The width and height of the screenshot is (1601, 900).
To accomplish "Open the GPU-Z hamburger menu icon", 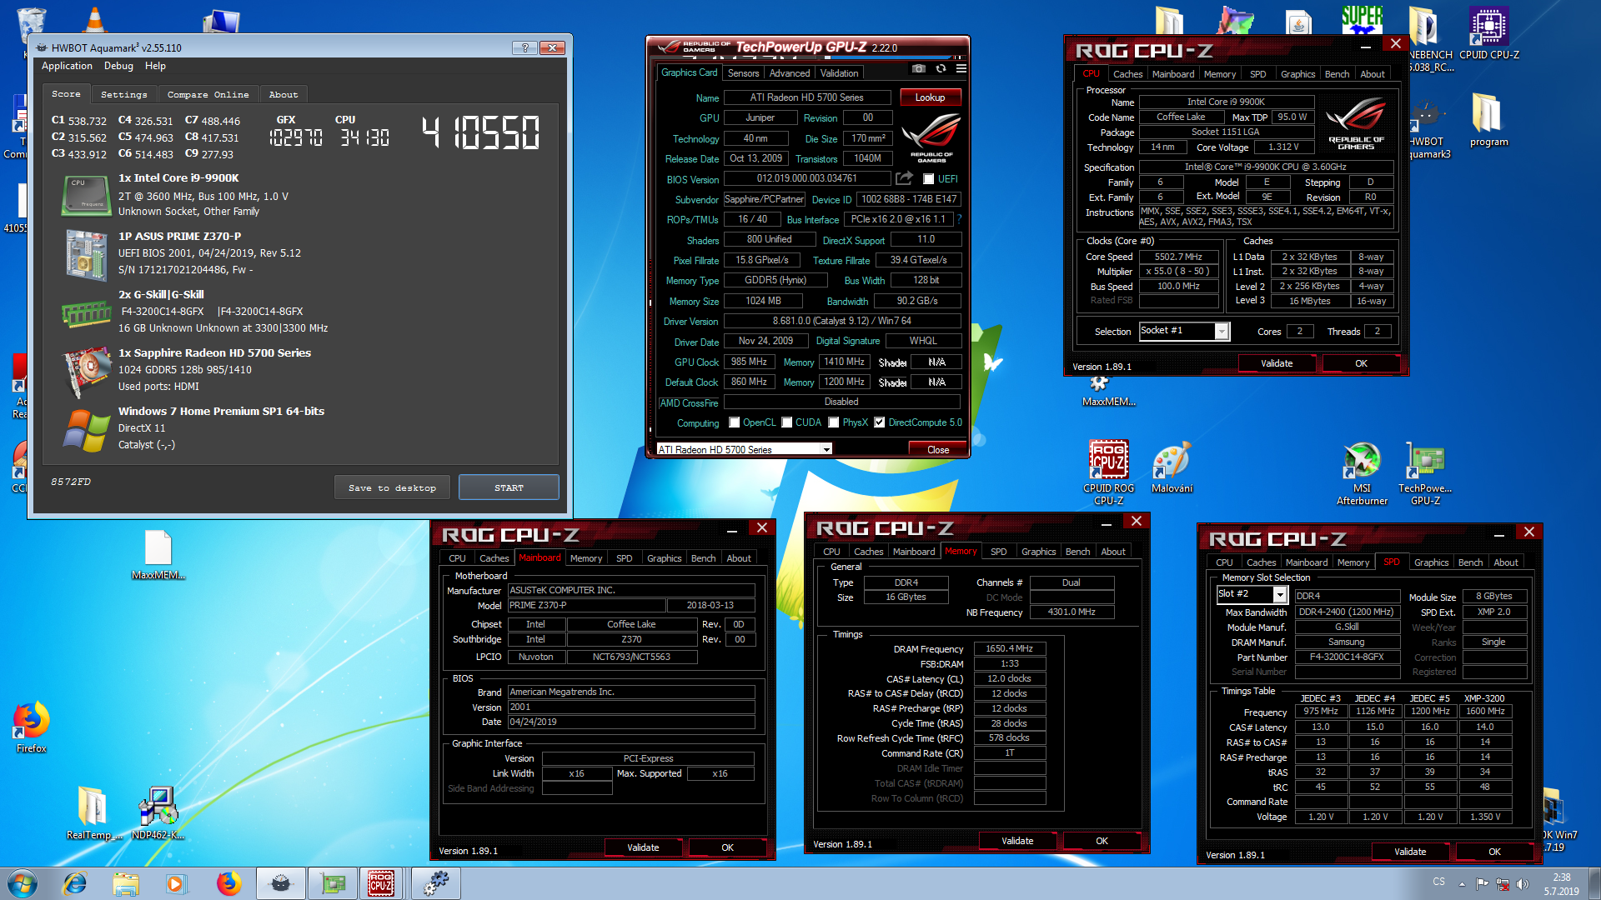I will pos(961,69).
